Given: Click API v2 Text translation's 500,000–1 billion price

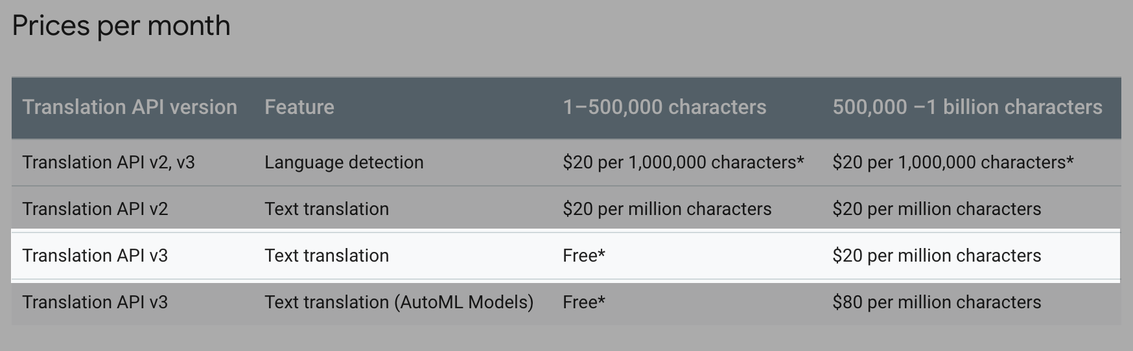Looking at the screenshot, I should (937, 209).
